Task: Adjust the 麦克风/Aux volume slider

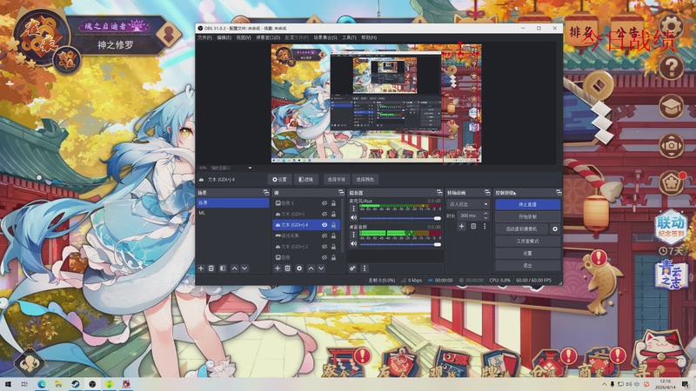Action: coord(400,218)
